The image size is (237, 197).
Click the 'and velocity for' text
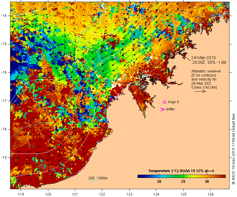tap(204, 79)
